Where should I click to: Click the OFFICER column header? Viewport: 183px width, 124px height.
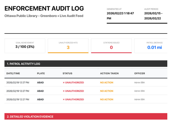pyautogui.click(x=139, y=74)
